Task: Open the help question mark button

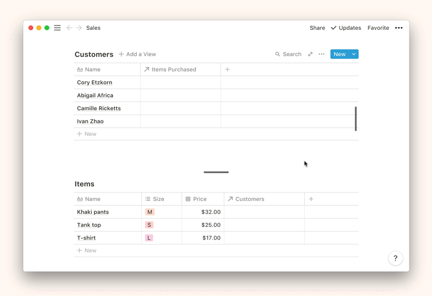Action: [x=395, y=258]
